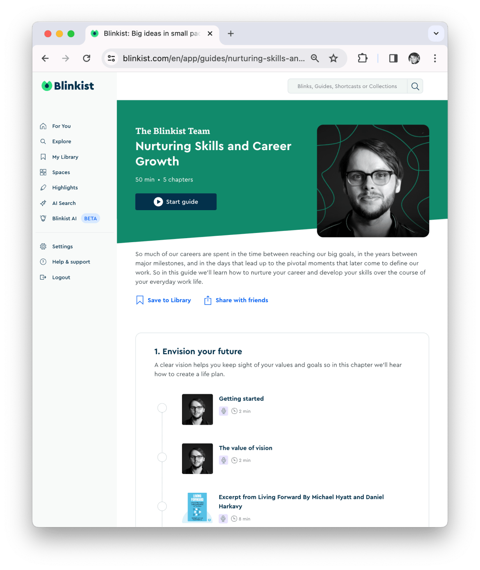Click the audio microphone icon under Getting started
This screenshot has width=480, height=570.
224,411
